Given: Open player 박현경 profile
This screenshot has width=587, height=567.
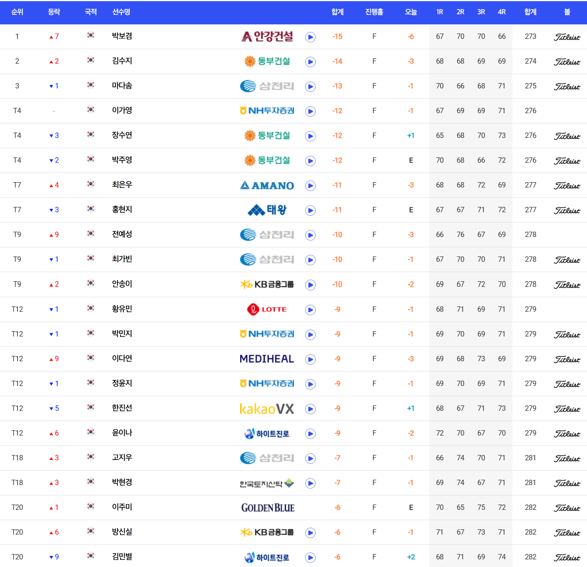Looking at the screenshot, I should click(x=122, y=482).
